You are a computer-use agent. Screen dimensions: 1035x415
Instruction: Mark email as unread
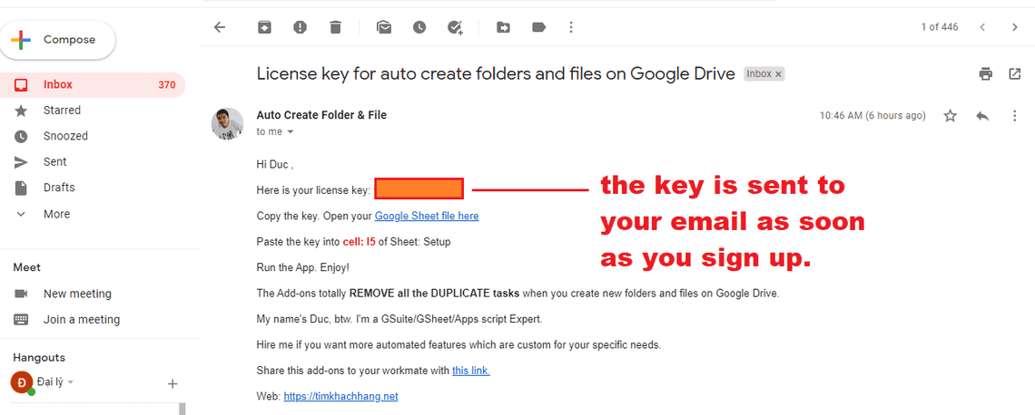coord(384,27)
